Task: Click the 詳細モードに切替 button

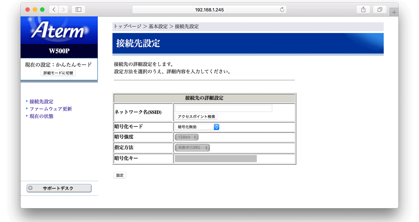Action: (58, 73)
